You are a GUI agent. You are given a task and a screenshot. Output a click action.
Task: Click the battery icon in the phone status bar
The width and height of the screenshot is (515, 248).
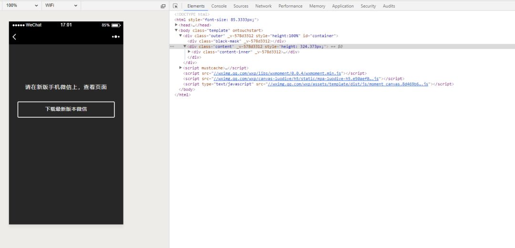(116, 25)
